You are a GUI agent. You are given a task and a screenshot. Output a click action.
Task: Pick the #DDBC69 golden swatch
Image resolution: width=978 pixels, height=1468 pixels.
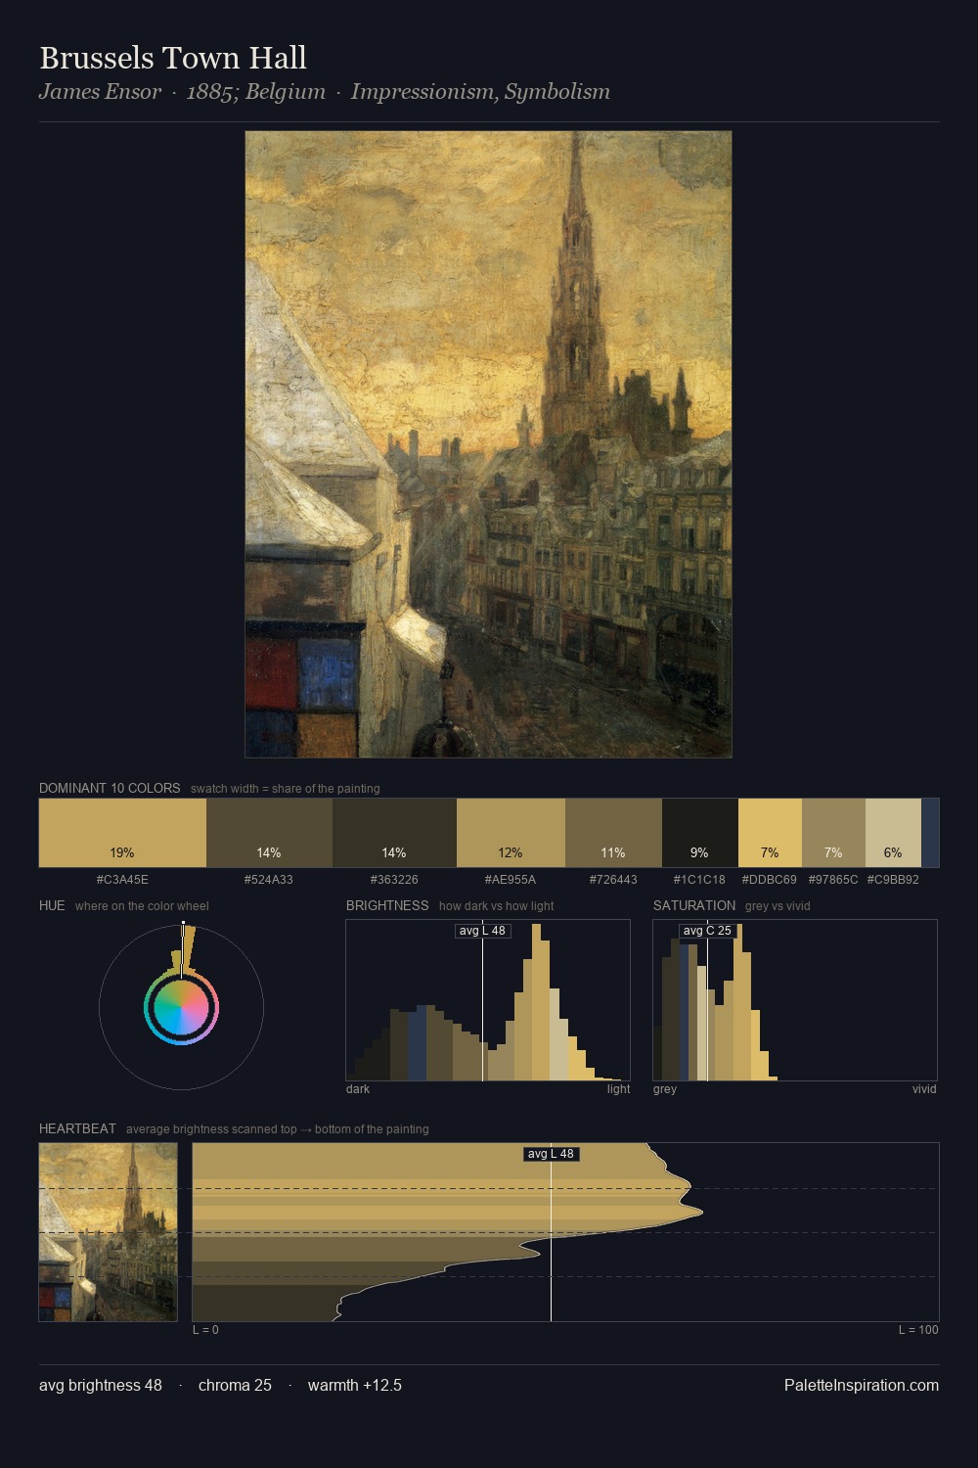pos(770,833)
